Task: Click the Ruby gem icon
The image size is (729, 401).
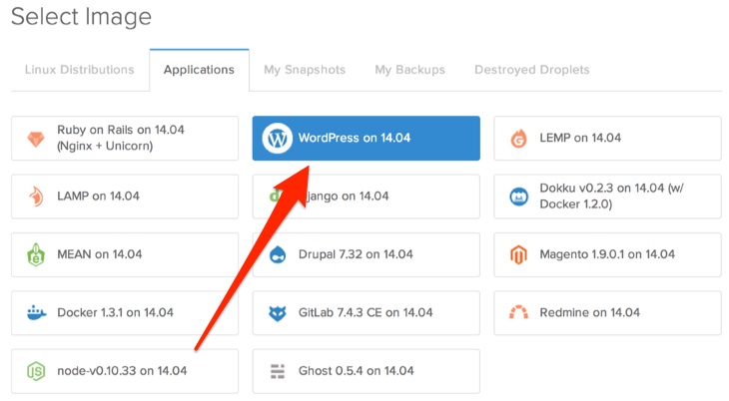Action: (x=36, y=139)
